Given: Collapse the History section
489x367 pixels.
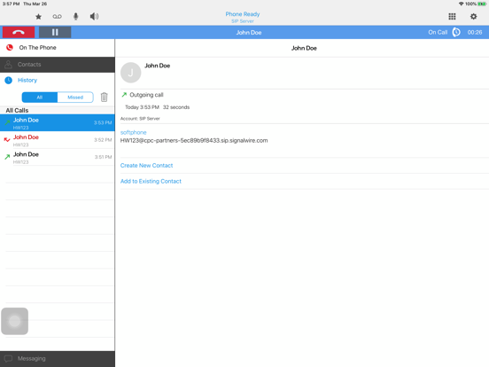Looking at the screenshot, I should (58, 80).
